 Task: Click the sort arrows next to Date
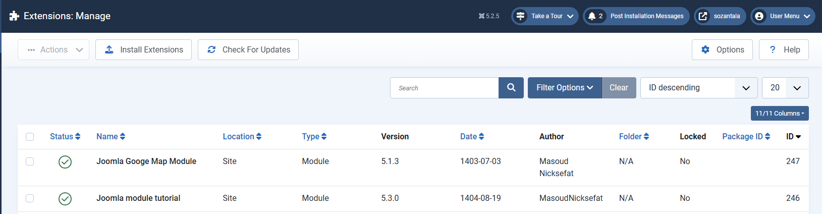pos(481,137)
